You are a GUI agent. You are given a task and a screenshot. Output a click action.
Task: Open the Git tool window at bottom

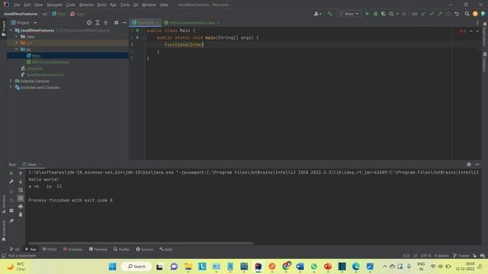pyautogui.click(x=14, y=249)
